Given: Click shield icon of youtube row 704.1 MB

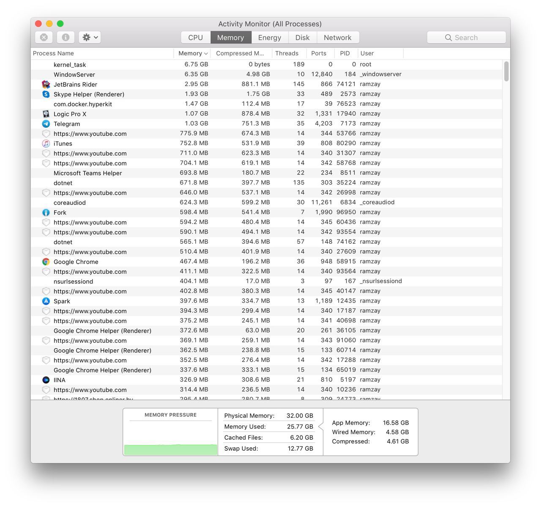Looking at the screenshot, I should (46, 163).
